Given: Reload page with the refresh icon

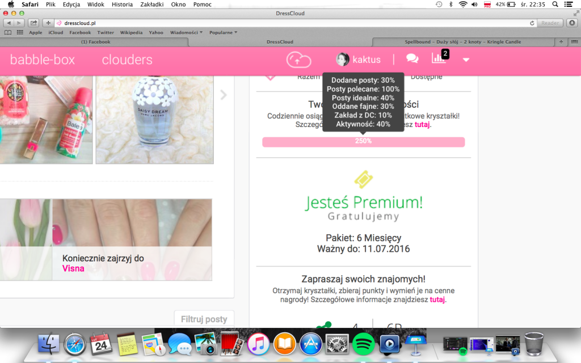Looking at the screenshot, I should point(532,23).
